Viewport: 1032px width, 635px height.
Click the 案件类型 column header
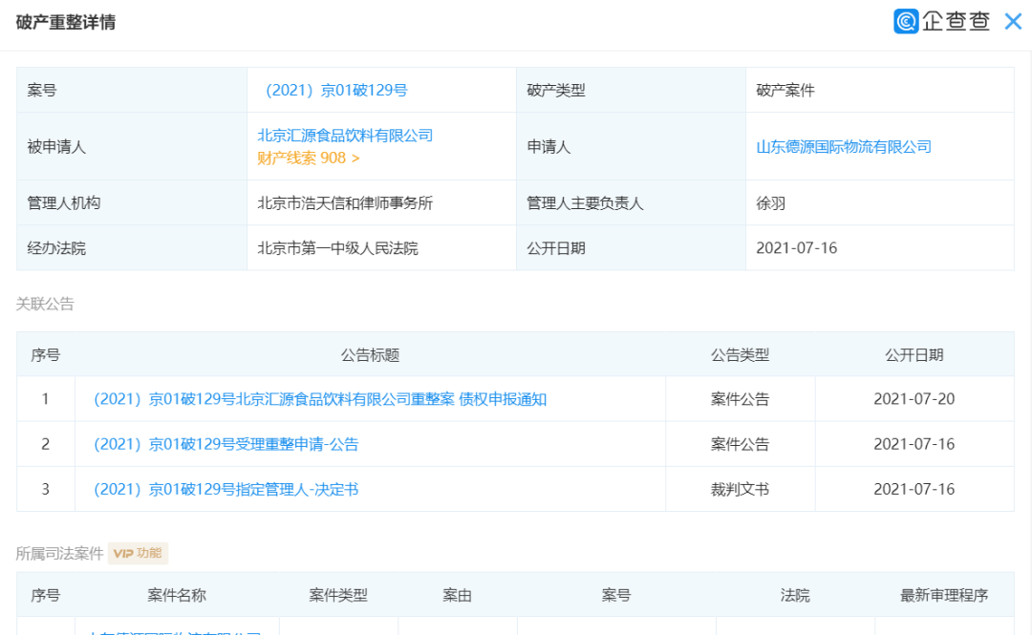(x=338, y=596)
